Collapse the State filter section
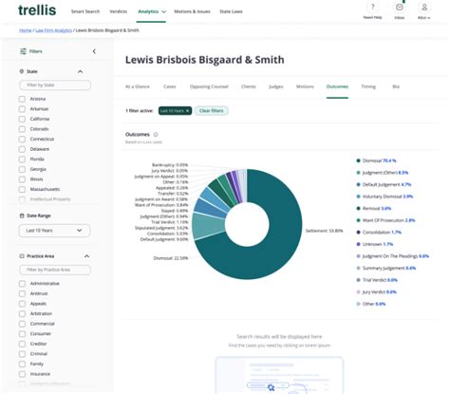The width and height of the screenshot is (450, 394). point(80,71)
